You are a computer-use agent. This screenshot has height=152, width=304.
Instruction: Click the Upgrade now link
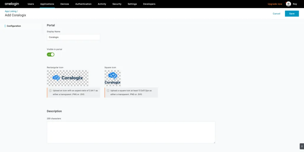tap(275, 4)
